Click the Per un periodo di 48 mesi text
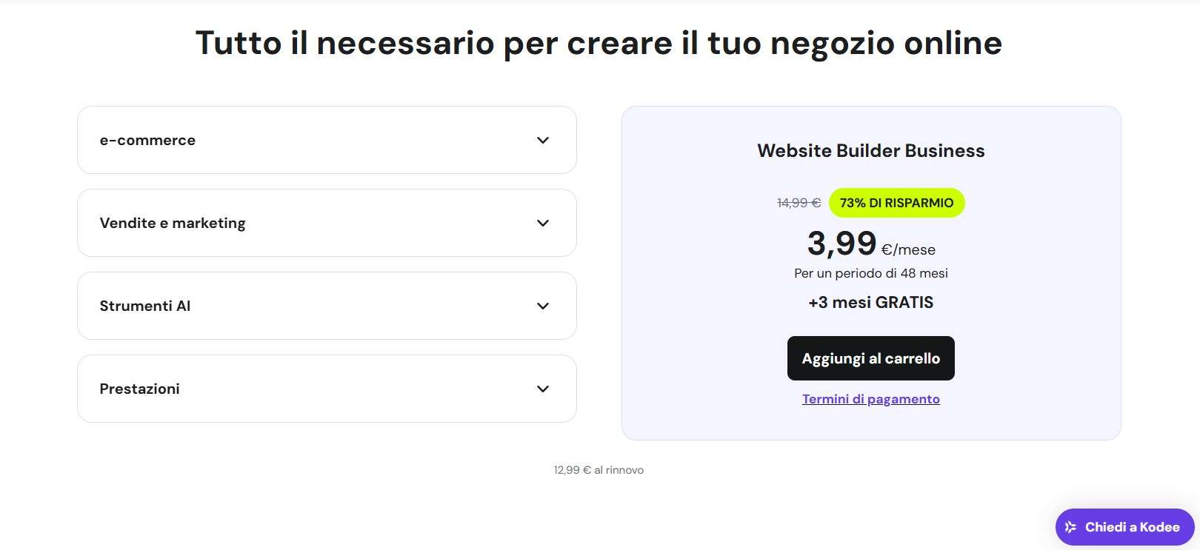This screenshot has width=1200, height=550. [870, 273]
